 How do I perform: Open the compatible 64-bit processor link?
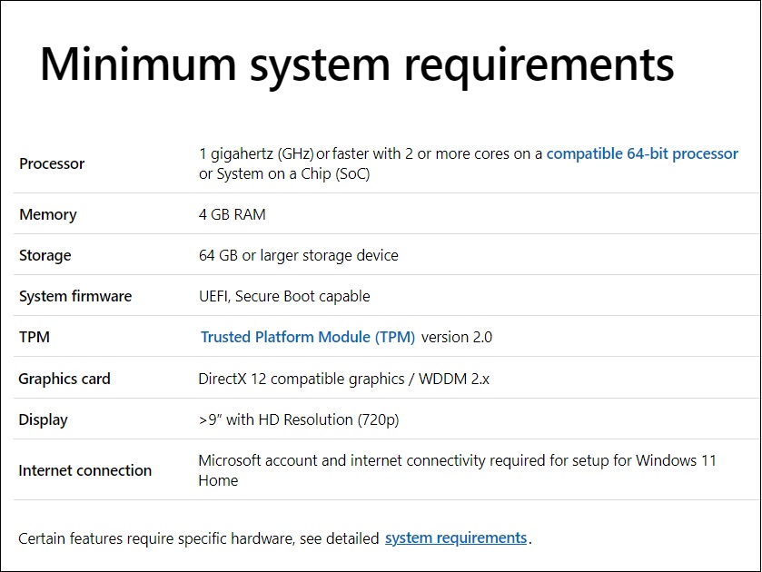point(642,154)
